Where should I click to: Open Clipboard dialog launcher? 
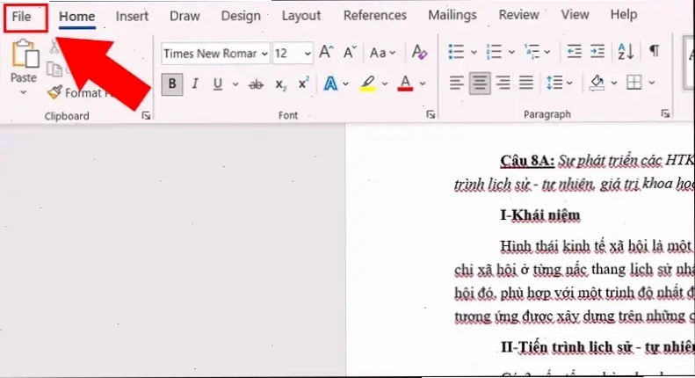(146, 116)
